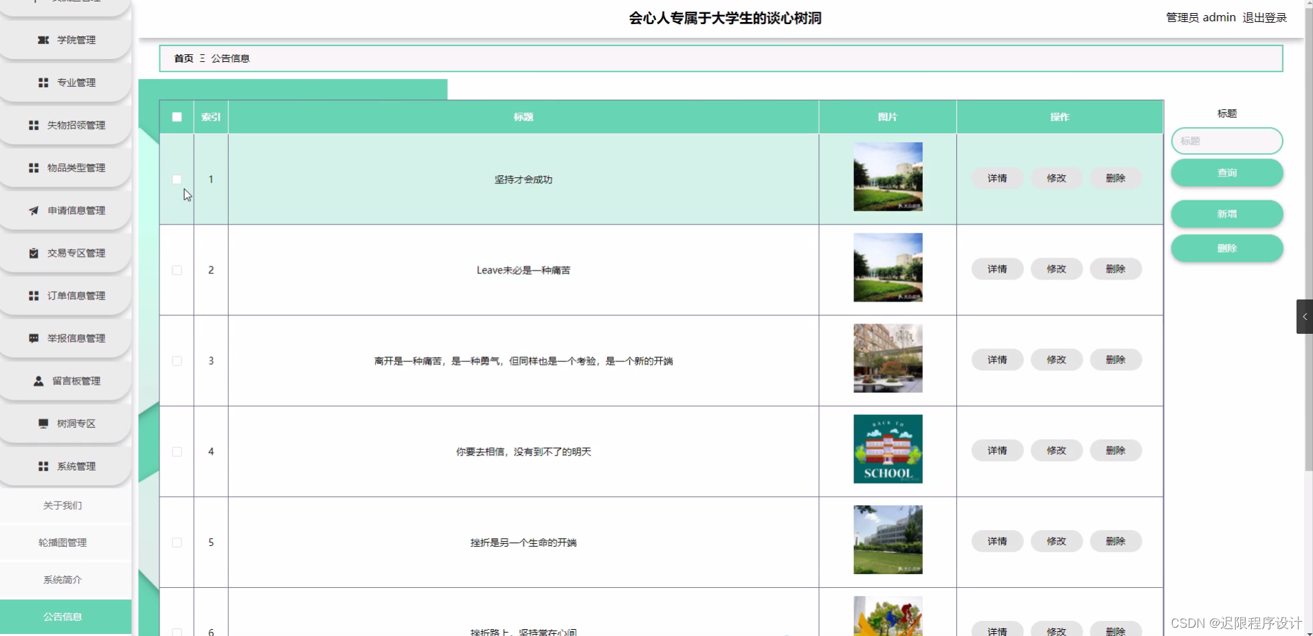This screenshot has height=636, width=1313.
Task: Click 详情 for row 1 坚持才会成功
Action: point(997,178)
